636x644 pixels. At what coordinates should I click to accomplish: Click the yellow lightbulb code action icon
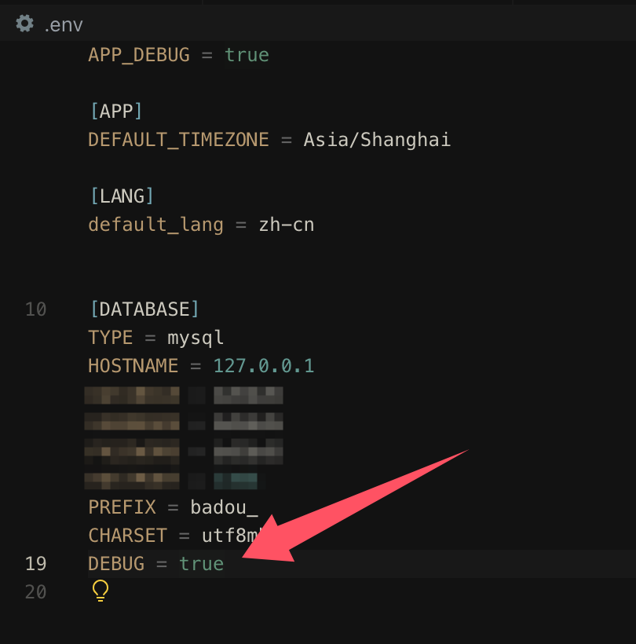(x=101, y=591)
